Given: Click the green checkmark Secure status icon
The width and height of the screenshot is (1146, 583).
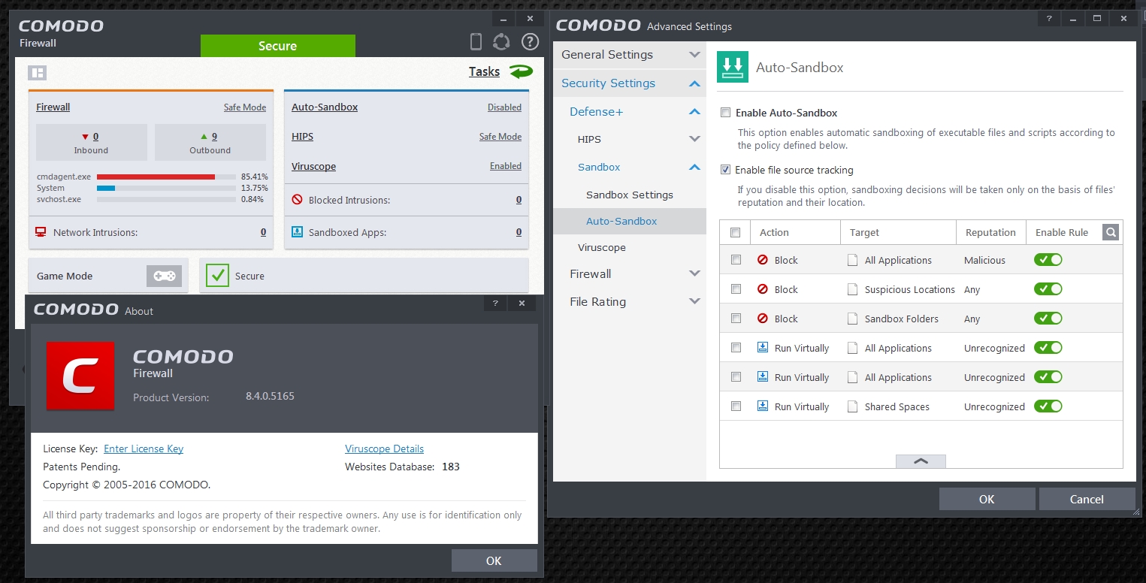Looking at the screenshot, I should pyautogui.click(x=217, y=276).
